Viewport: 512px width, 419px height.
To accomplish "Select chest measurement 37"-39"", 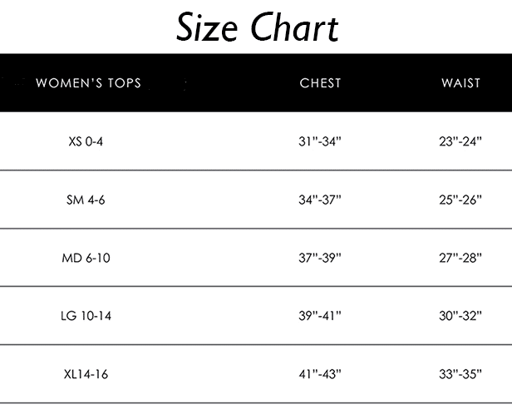I will 320,258.
